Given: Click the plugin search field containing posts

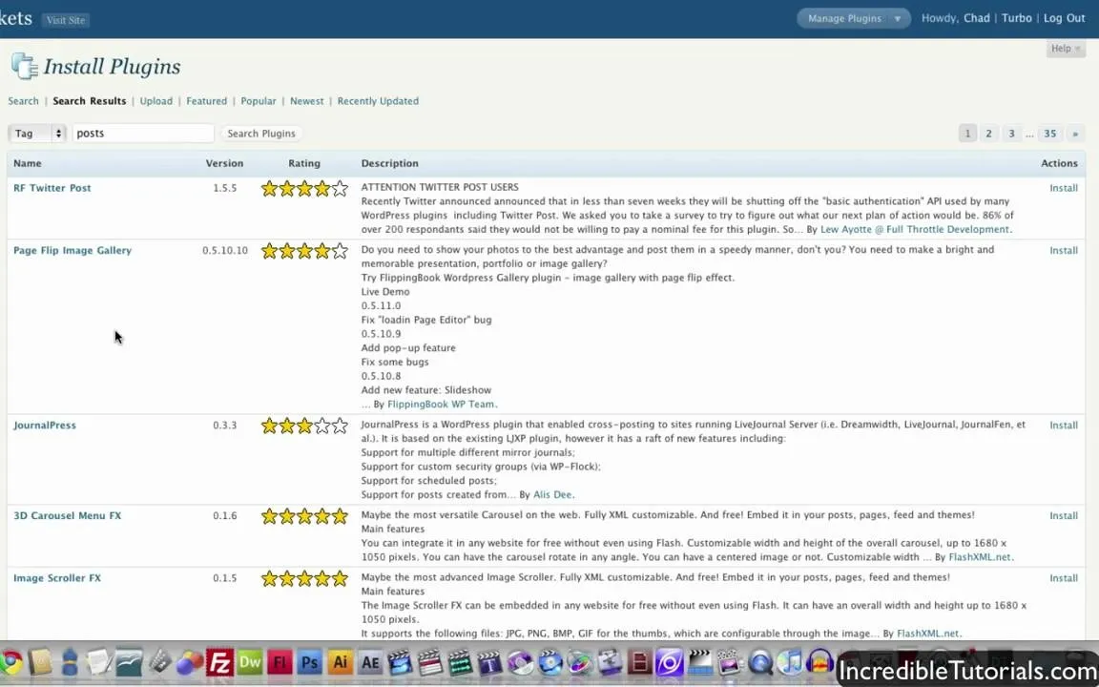Looking at the screenshot, I should (143, 134).
